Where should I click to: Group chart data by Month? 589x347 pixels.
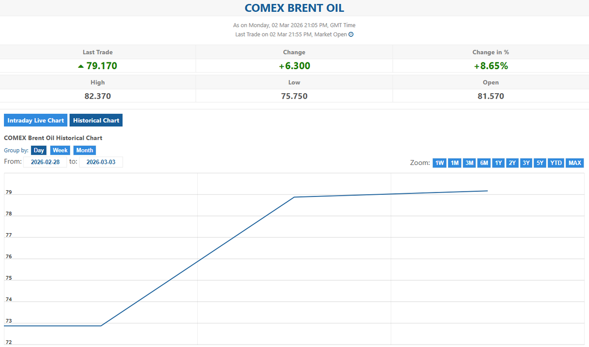pos(84,150)
